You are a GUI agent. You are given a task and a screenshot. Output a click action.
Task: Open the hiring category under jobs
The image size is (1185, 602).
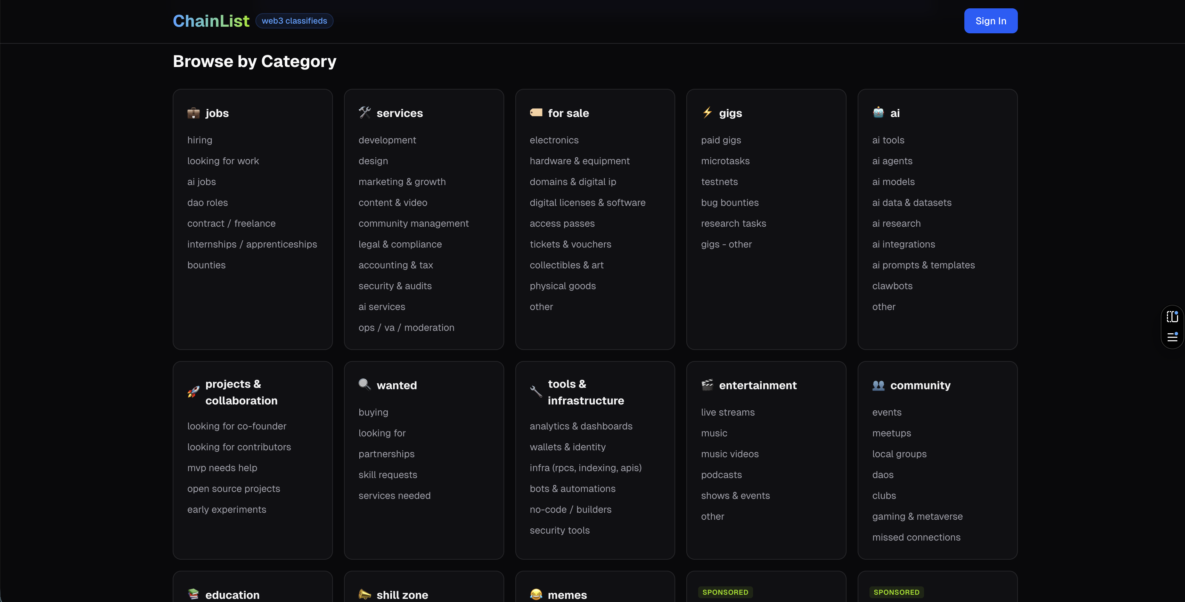point(200,140)
